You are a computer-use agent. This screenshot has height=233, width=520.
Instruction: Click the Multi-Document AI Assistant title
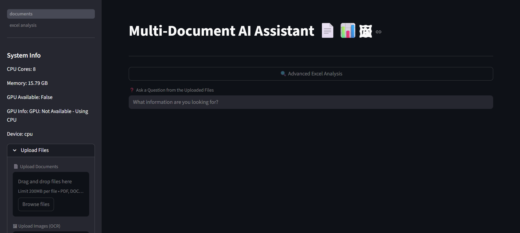pos(221,31)
